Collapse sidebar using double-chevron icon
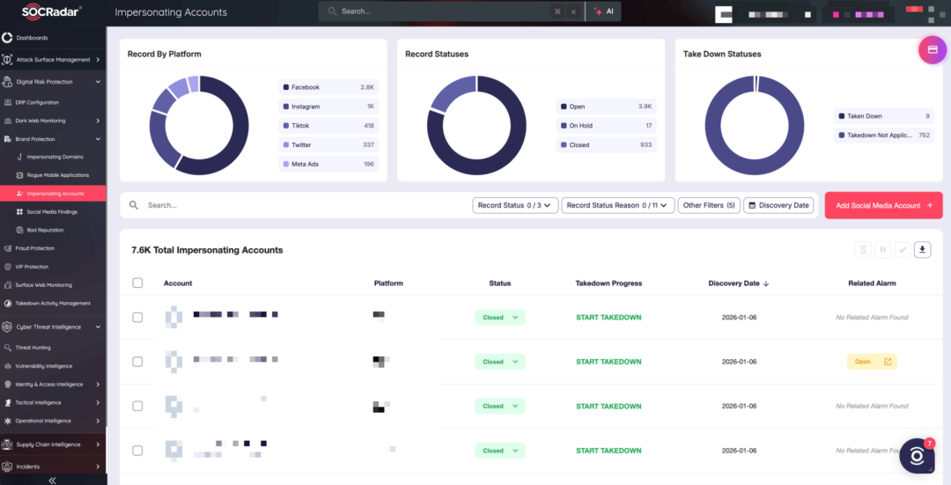951x485 pixels. point(52,480)
